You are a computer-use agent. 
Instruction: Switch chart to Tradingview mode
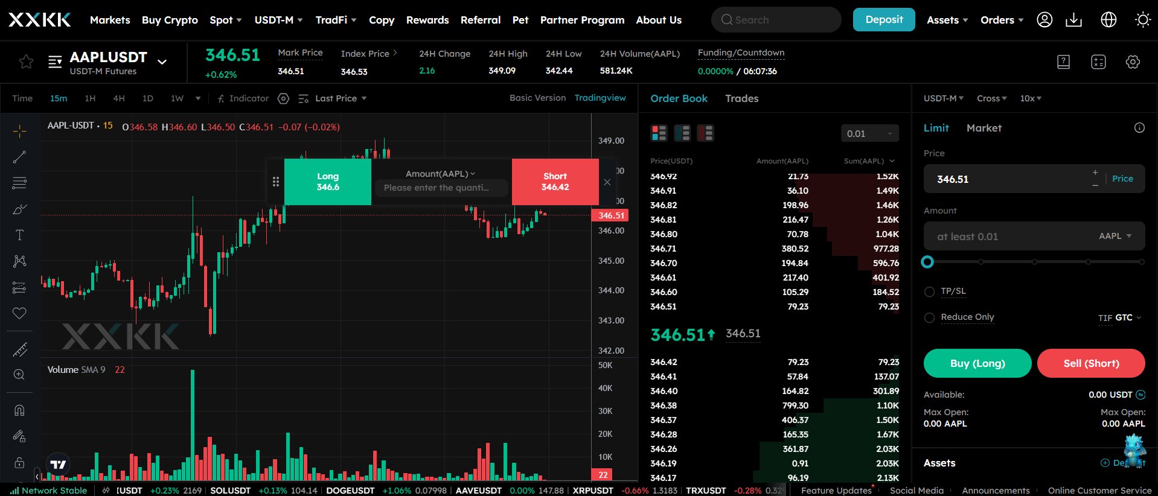600,98
